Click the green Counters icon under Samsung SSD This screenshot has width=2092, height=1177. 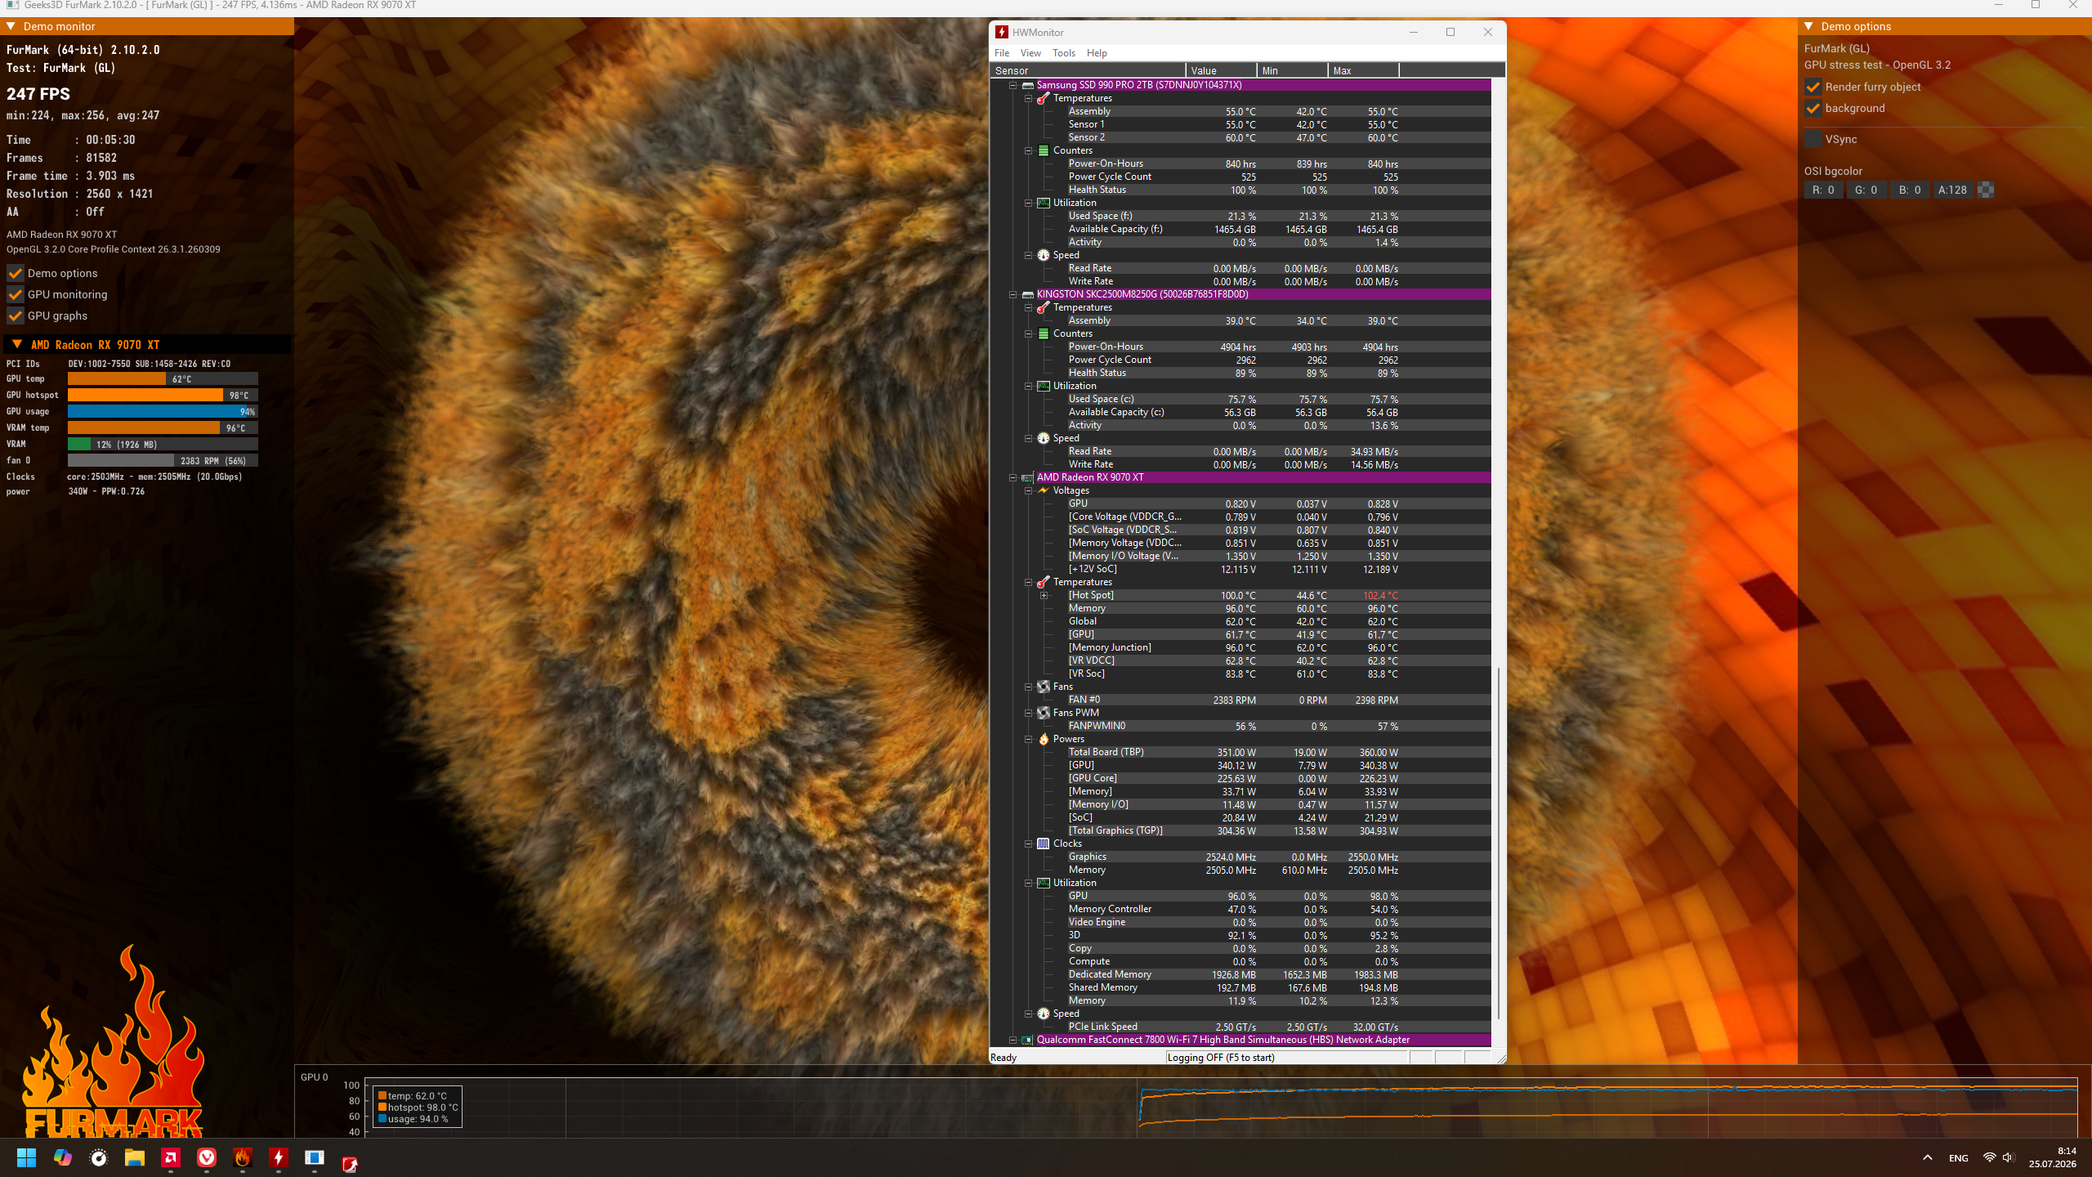[x=1044, y=150]
